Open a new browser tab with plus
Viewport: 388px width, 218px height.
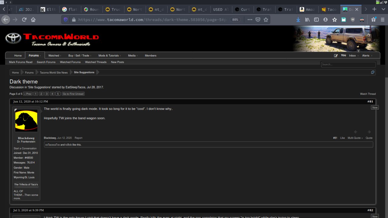(x=374, y=9)
